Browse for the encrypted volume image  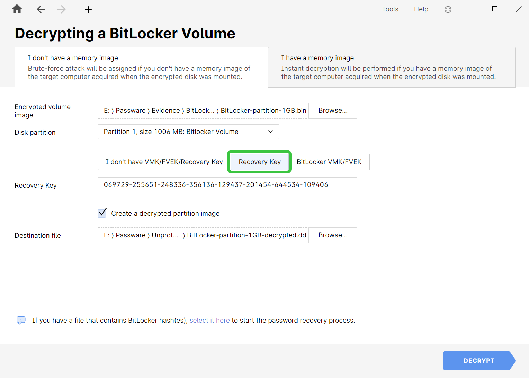coord(333,111)
